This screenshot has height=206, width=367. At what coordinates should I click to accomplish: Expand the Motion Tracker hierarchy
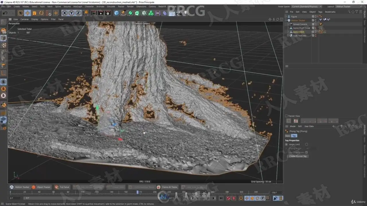(x=286, y=20)
